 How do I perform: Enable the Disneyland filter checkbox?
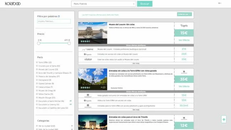tap(37, 80)
